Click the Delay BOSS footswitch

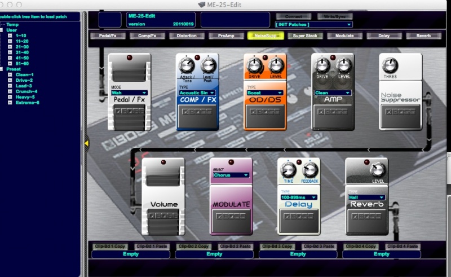click(x=299, y=221)
